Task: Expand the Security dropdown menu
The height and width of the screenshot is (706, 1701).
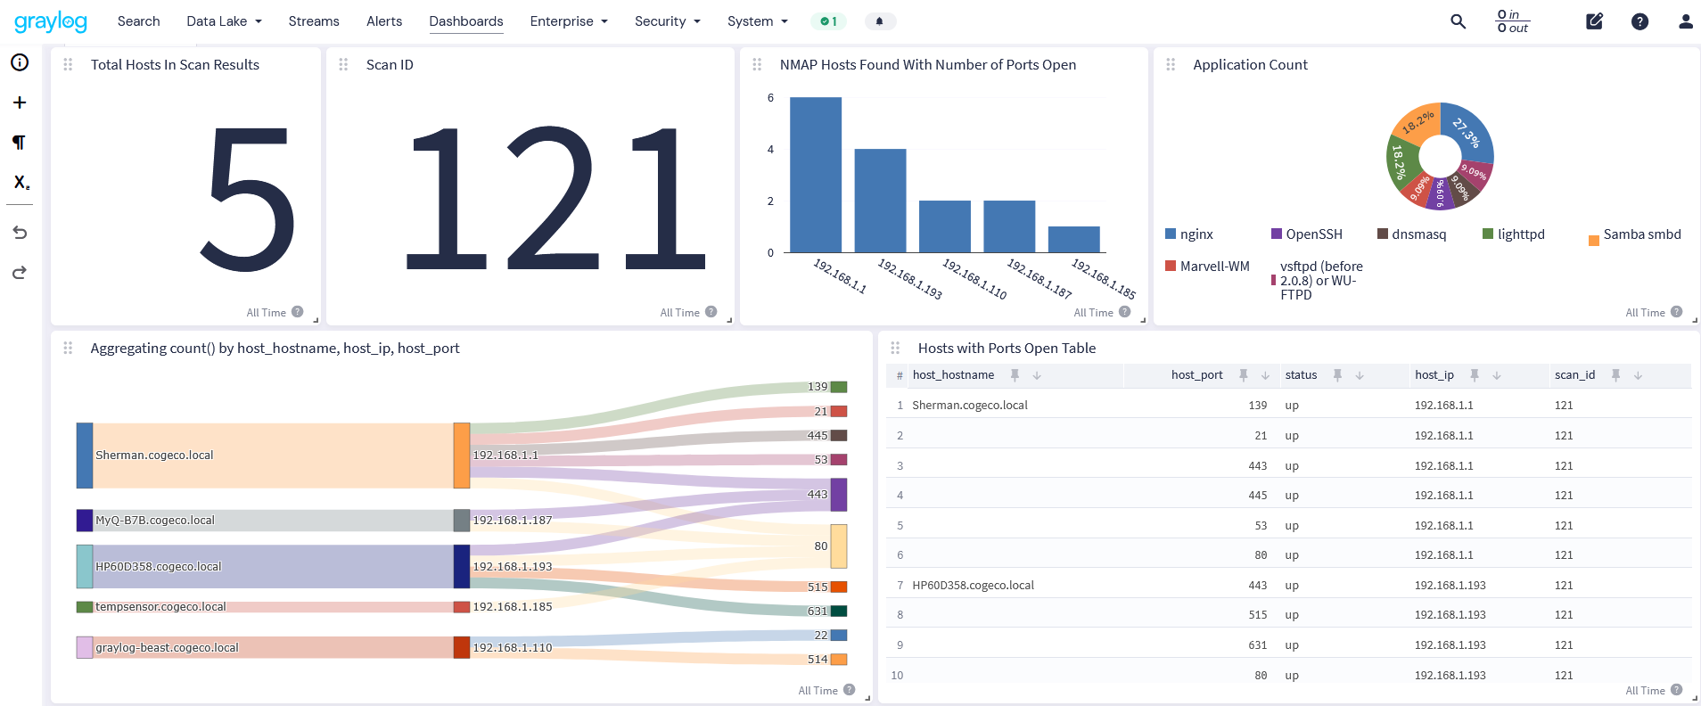Action: pos(668,21)
